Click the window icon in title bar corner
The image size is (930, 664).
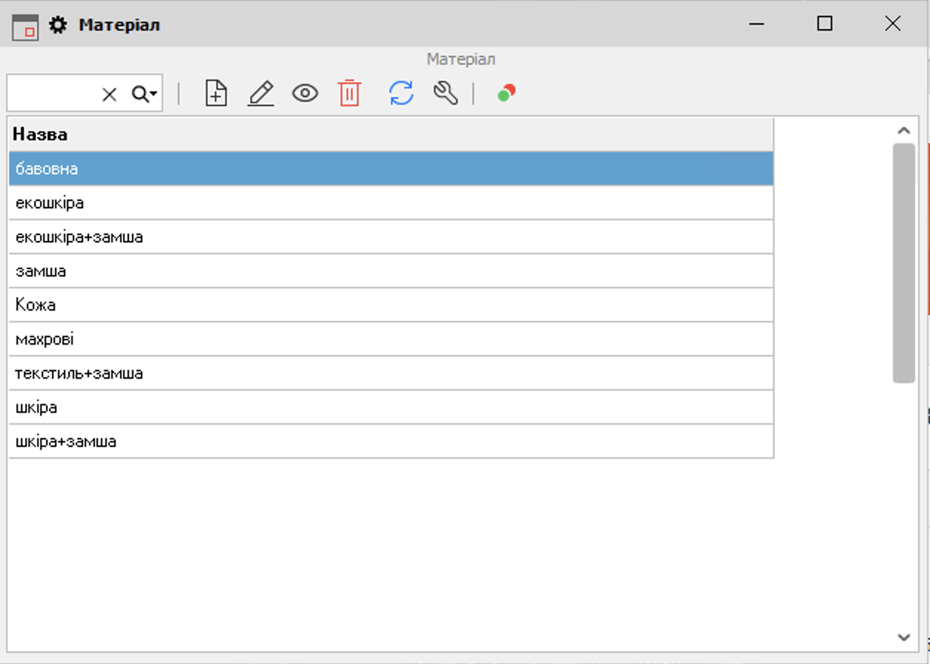(25, 26)
